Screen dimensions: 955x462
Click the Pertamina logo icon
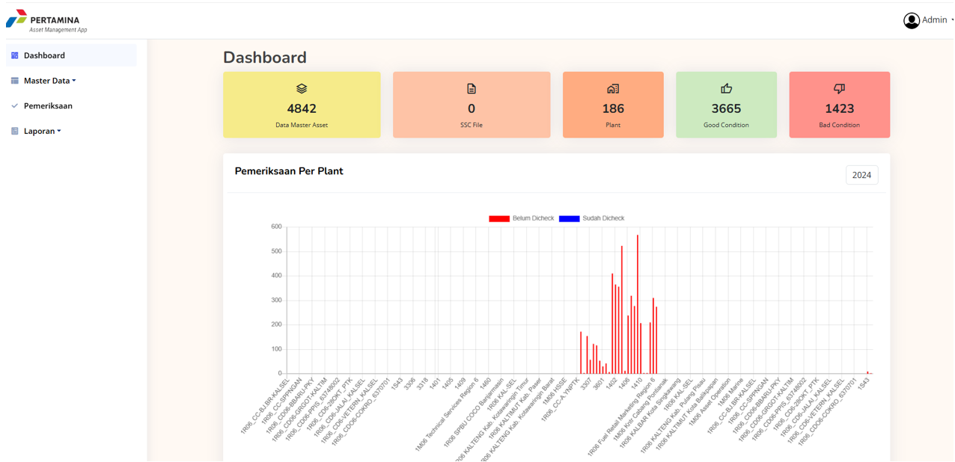coord(16,19)
